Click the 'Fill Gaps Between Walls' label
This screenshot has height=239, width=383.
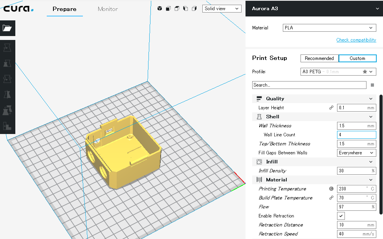click(283, 153)
